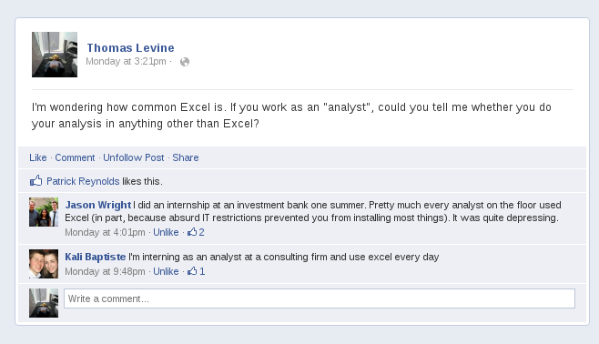Open Jason Wright's name link
599x344 pixels.
coord(98,205)
